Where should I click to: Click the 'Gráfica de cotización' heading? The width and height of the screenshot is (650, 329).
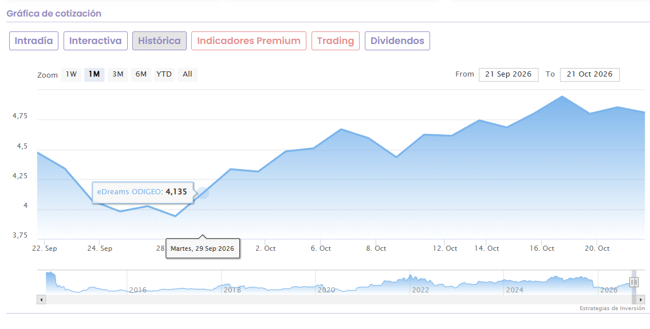click(x=54, y=13)
